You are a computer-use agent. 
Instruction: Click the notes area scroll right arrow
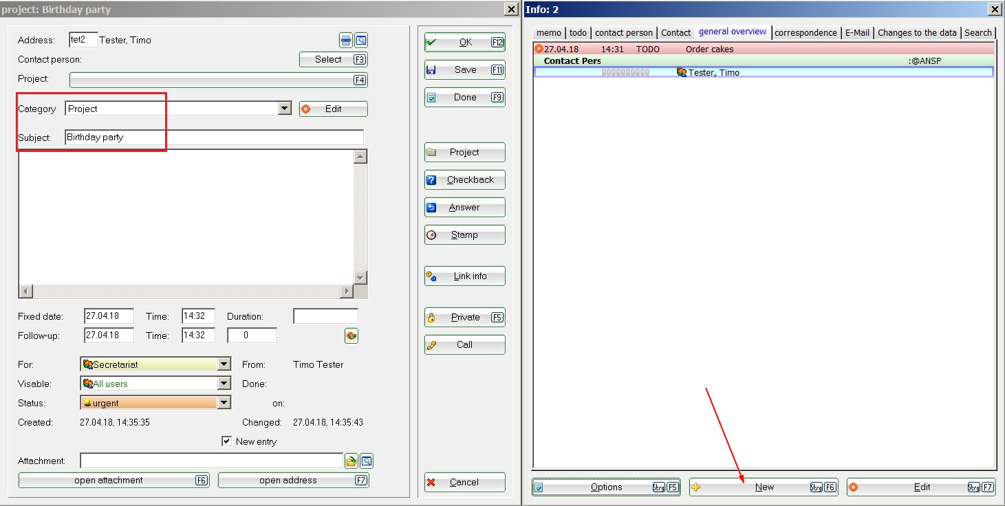[x=347, y=291]
